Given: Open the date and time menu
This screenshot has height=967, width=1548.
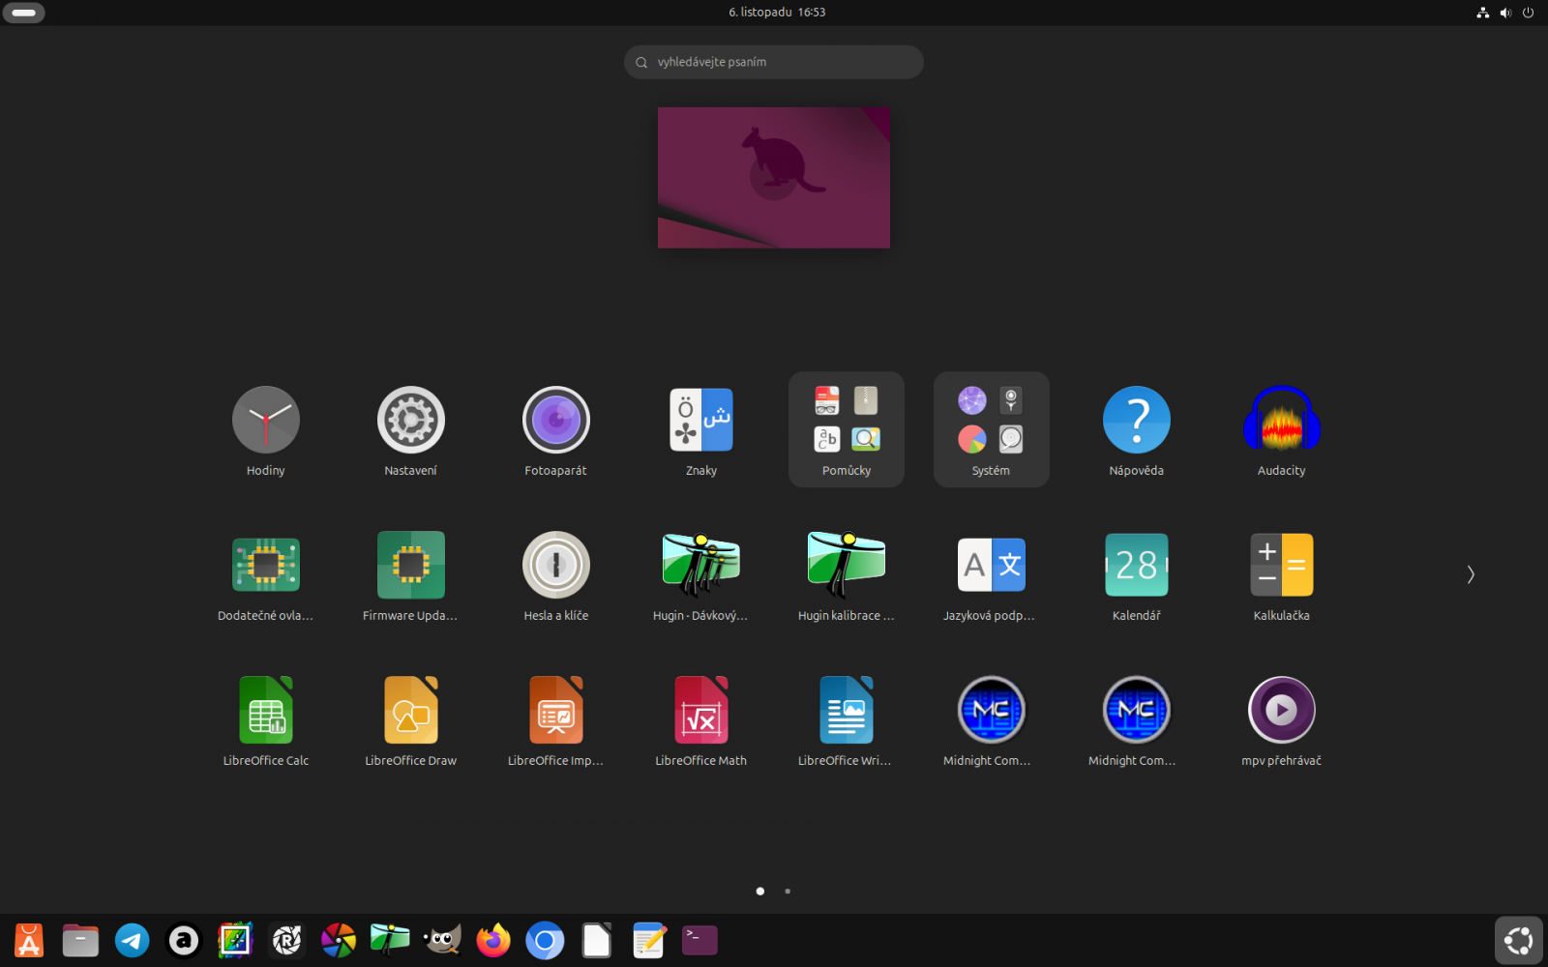Looking at the screenshot, I should [776, 13].
